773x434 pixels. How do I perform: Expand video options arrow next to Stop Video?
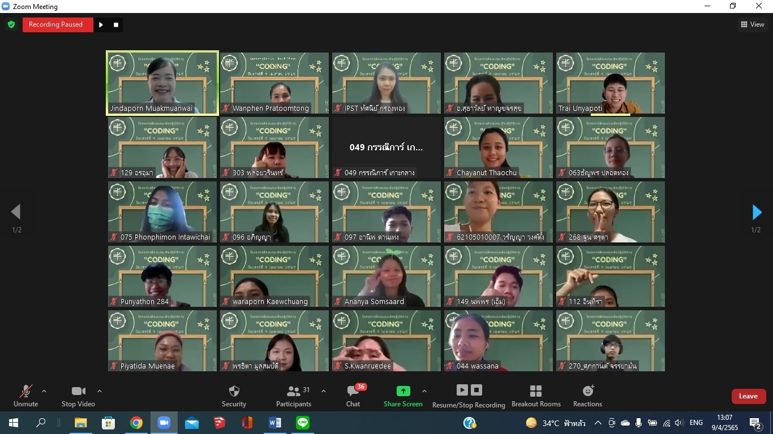click(x=100, y=391)
